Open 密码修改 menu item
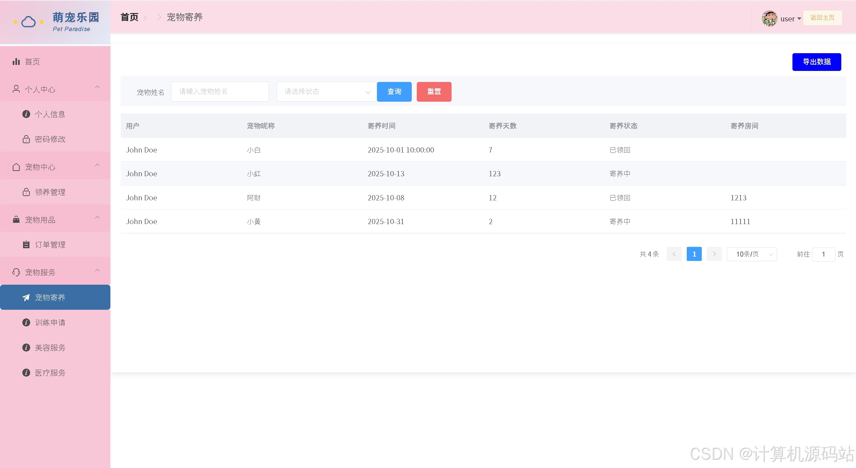 pos(55,139)
